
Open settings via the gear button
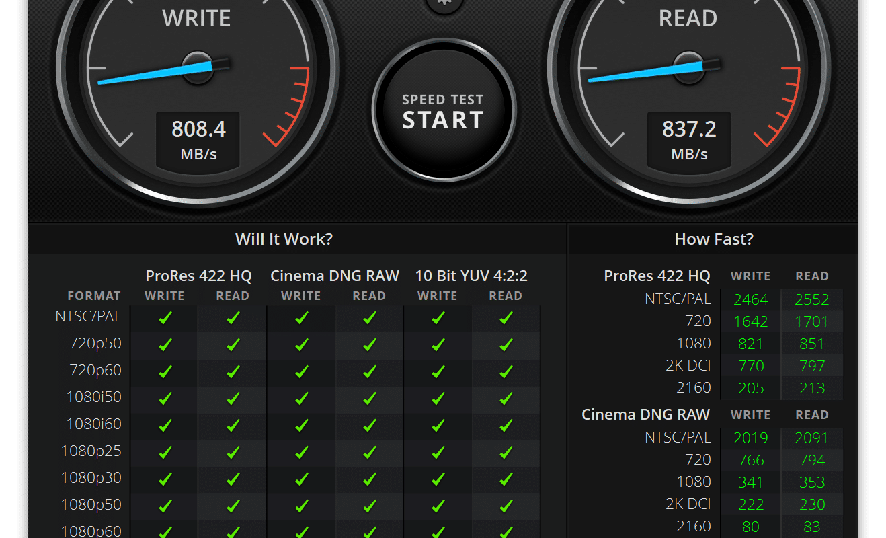pyautogui.click(x=444, y=4)
